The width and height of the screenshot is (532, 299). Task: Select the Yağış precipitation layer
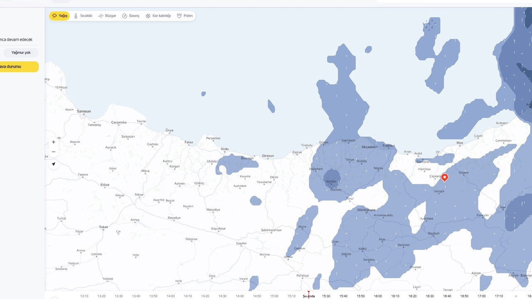59,16
